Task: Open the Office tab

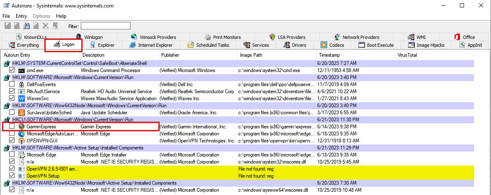Action: tap(465, 37)
